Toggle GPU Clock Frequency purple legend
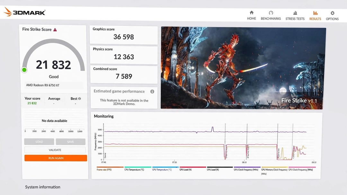347x195 pixels. (x=247, y=167)
